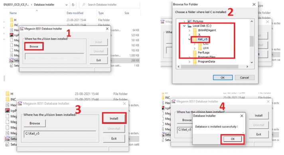
Task: Click the Pictures folder icon in tree
Action: (189, 21)
